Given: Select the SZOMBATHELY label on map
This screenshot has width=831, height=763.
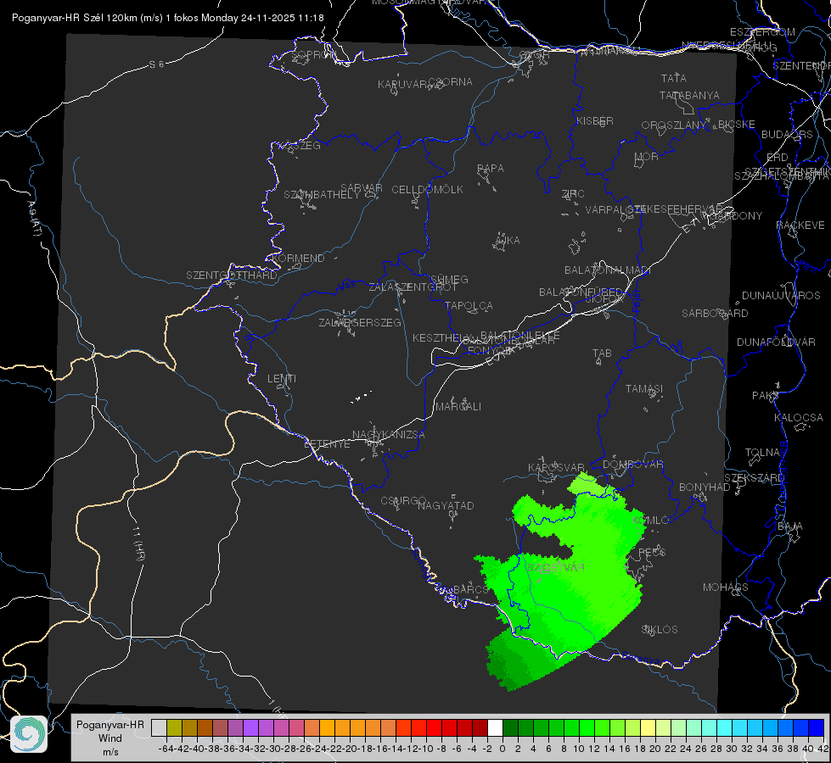Looking at the screenshot, I should point(322,195).
